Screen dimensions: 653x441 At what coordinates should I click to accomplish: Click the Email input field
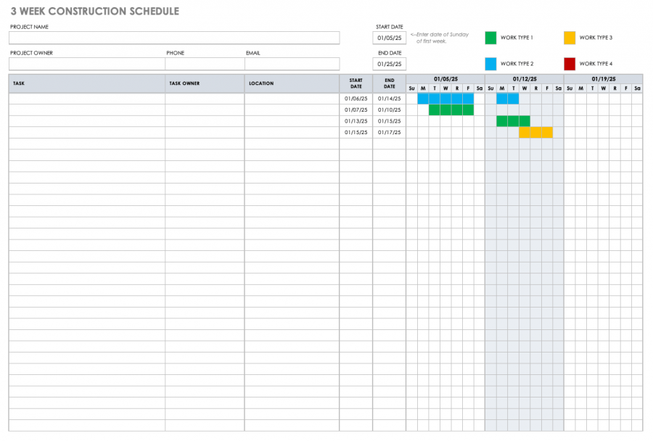(x=292, y=63)
